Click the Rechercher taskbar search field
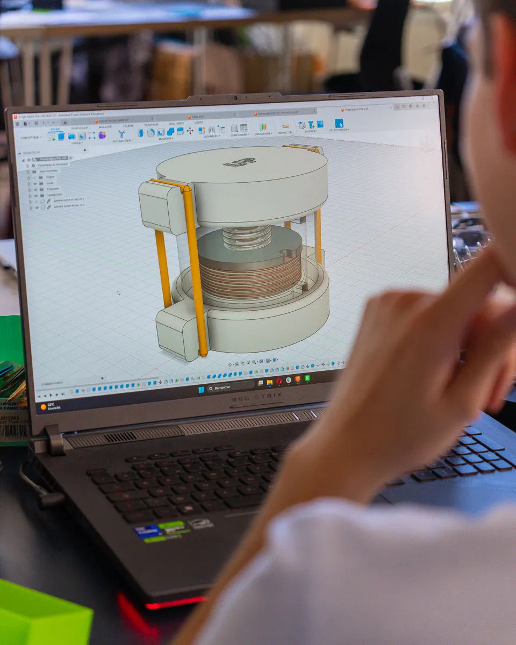Image resolution: width=516 pixels, height=645 pixels. coord(231,387)
